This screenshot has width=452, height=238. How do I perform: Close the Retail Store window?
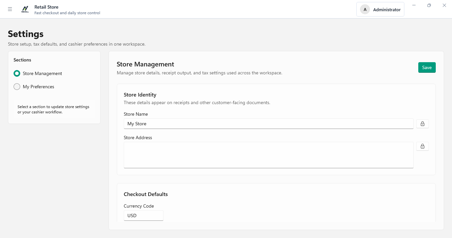(444, 5)
